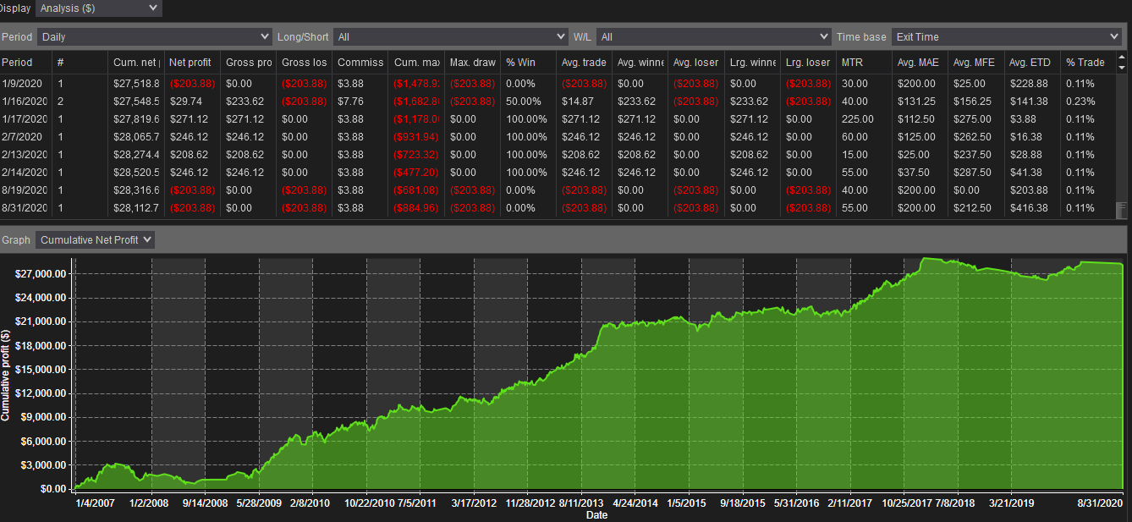
Task: Click the % Trade column header
Action: click(x=1088, y=62)
